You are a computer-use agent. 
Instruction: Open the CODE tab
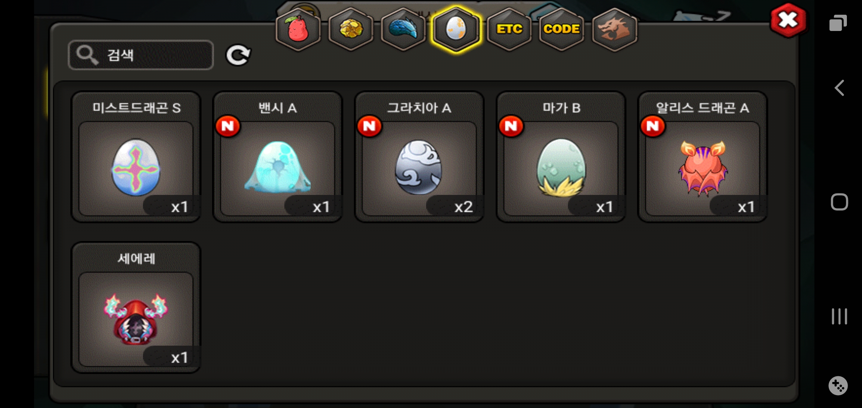(x=561, y=29)
